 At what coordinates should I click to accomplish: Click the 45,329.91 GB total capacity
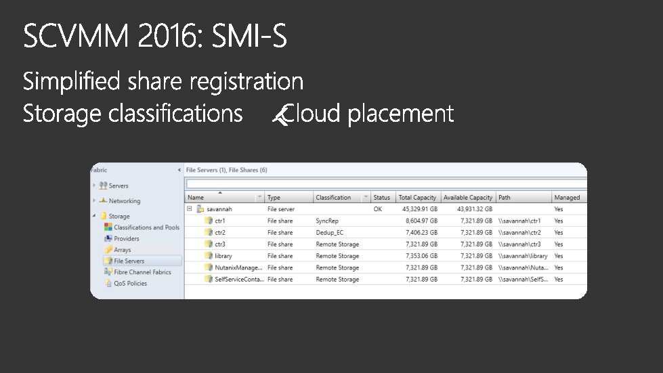420,209
